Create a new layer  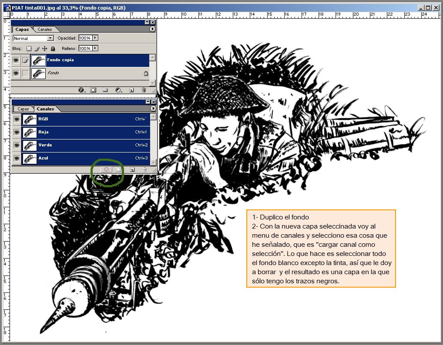point(131,90)
